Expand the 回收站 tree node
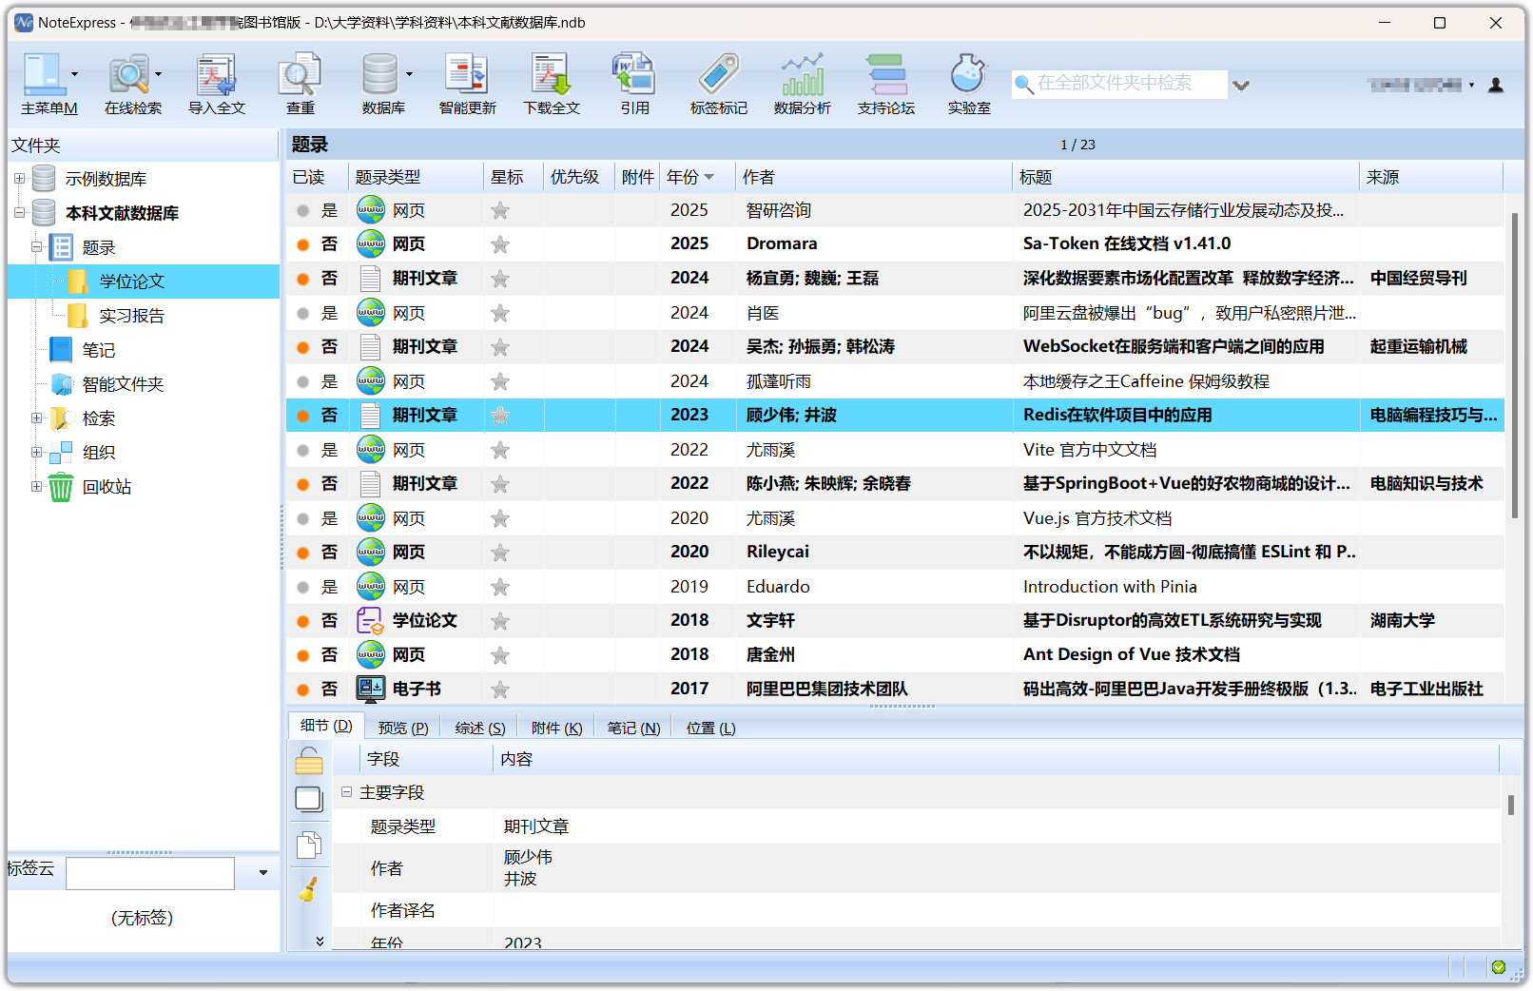 36,486
